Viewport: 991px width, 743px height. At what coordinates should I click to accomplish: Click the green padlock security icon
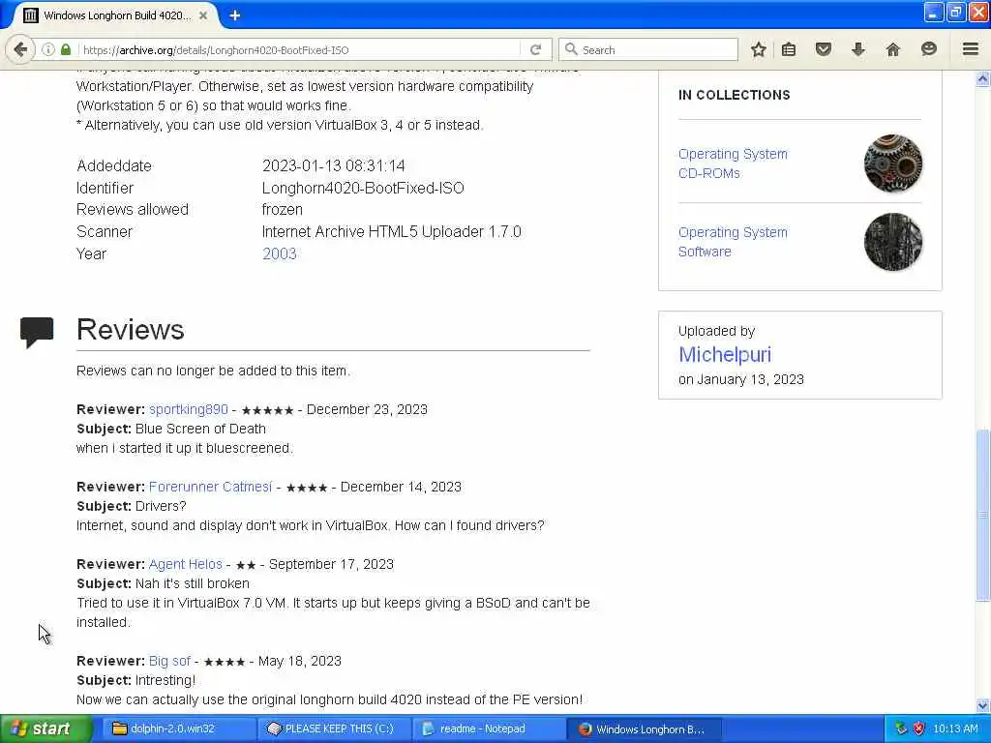tap(66, 49)
